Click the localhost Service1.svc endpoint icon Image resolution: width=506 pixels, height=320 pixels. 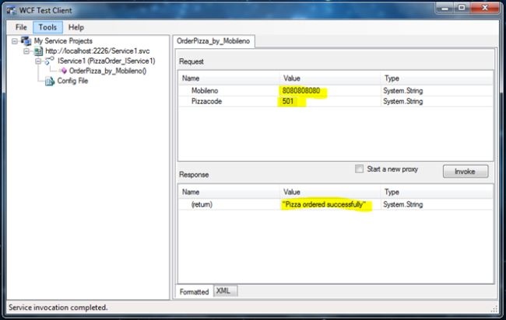[x=38, y=50]
